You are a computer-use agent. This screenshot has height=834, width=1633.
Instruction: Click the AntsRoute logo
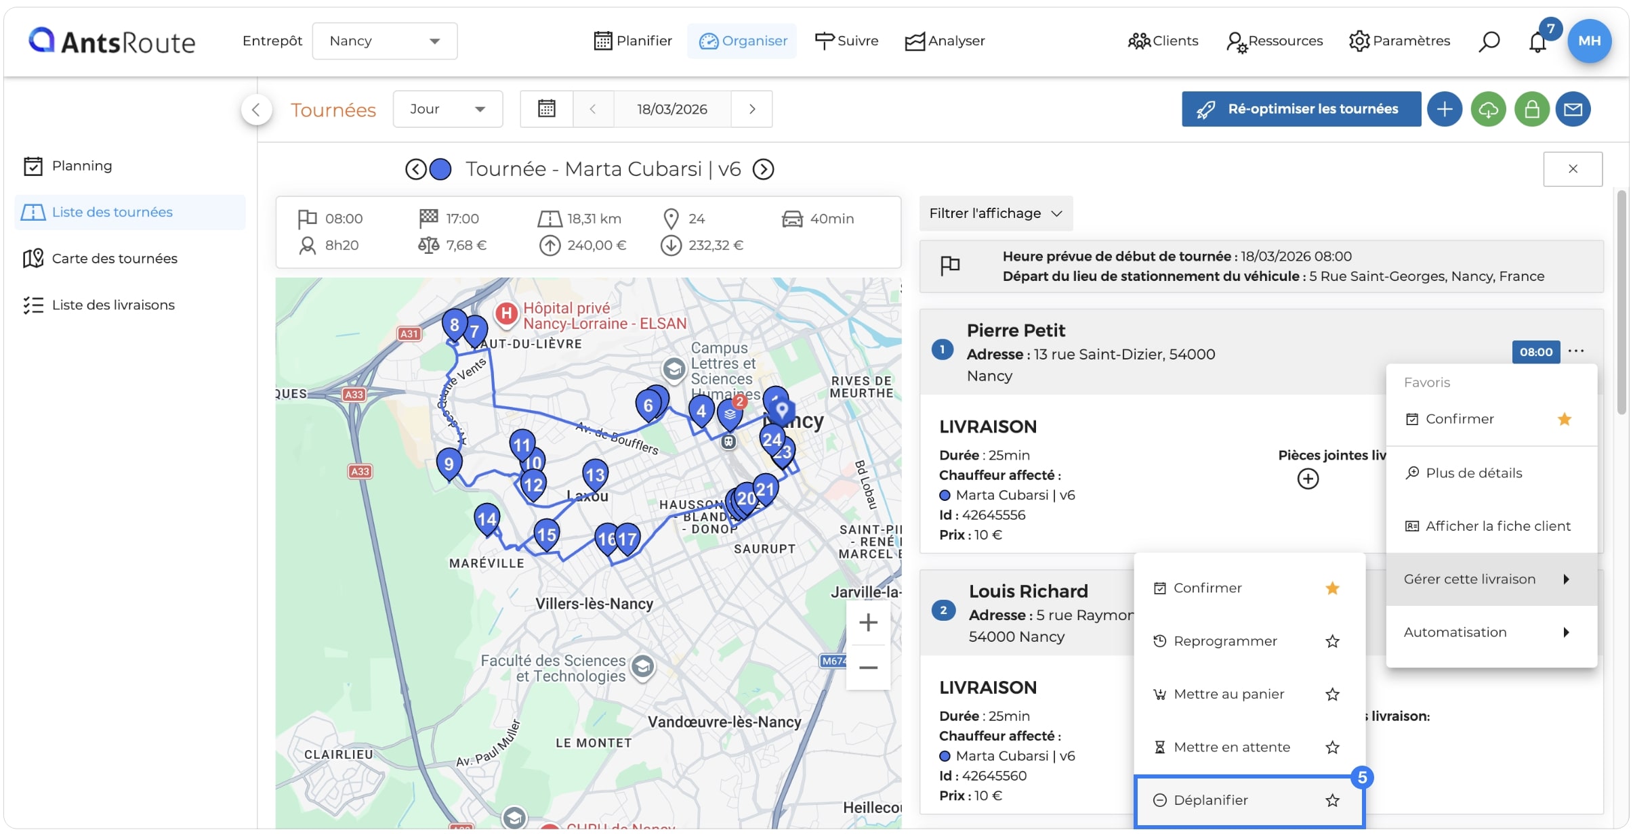click(x=112, y=42)
